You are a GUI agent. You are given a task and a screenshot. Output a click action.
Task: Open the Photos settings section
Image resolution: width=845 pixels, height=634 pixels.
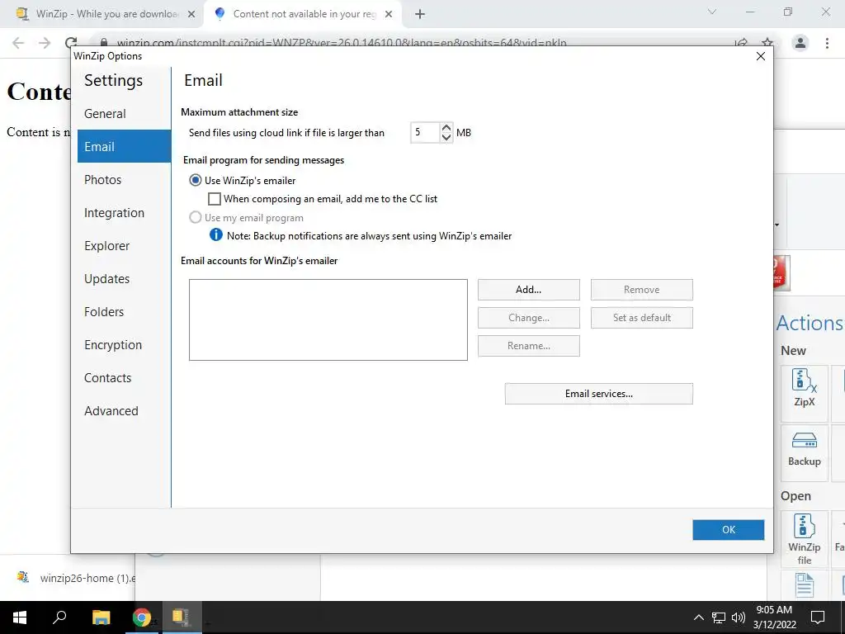(124, 179)
